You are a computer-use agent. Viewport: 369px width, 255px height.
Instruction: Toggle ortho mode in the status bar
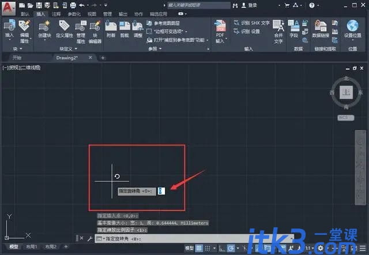point(221,248)
